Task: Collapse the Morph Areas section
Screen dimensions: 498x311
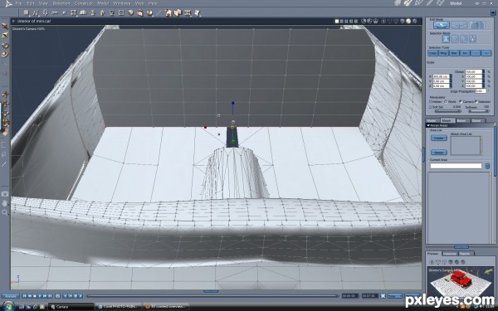Action: (x=428, y=126)
